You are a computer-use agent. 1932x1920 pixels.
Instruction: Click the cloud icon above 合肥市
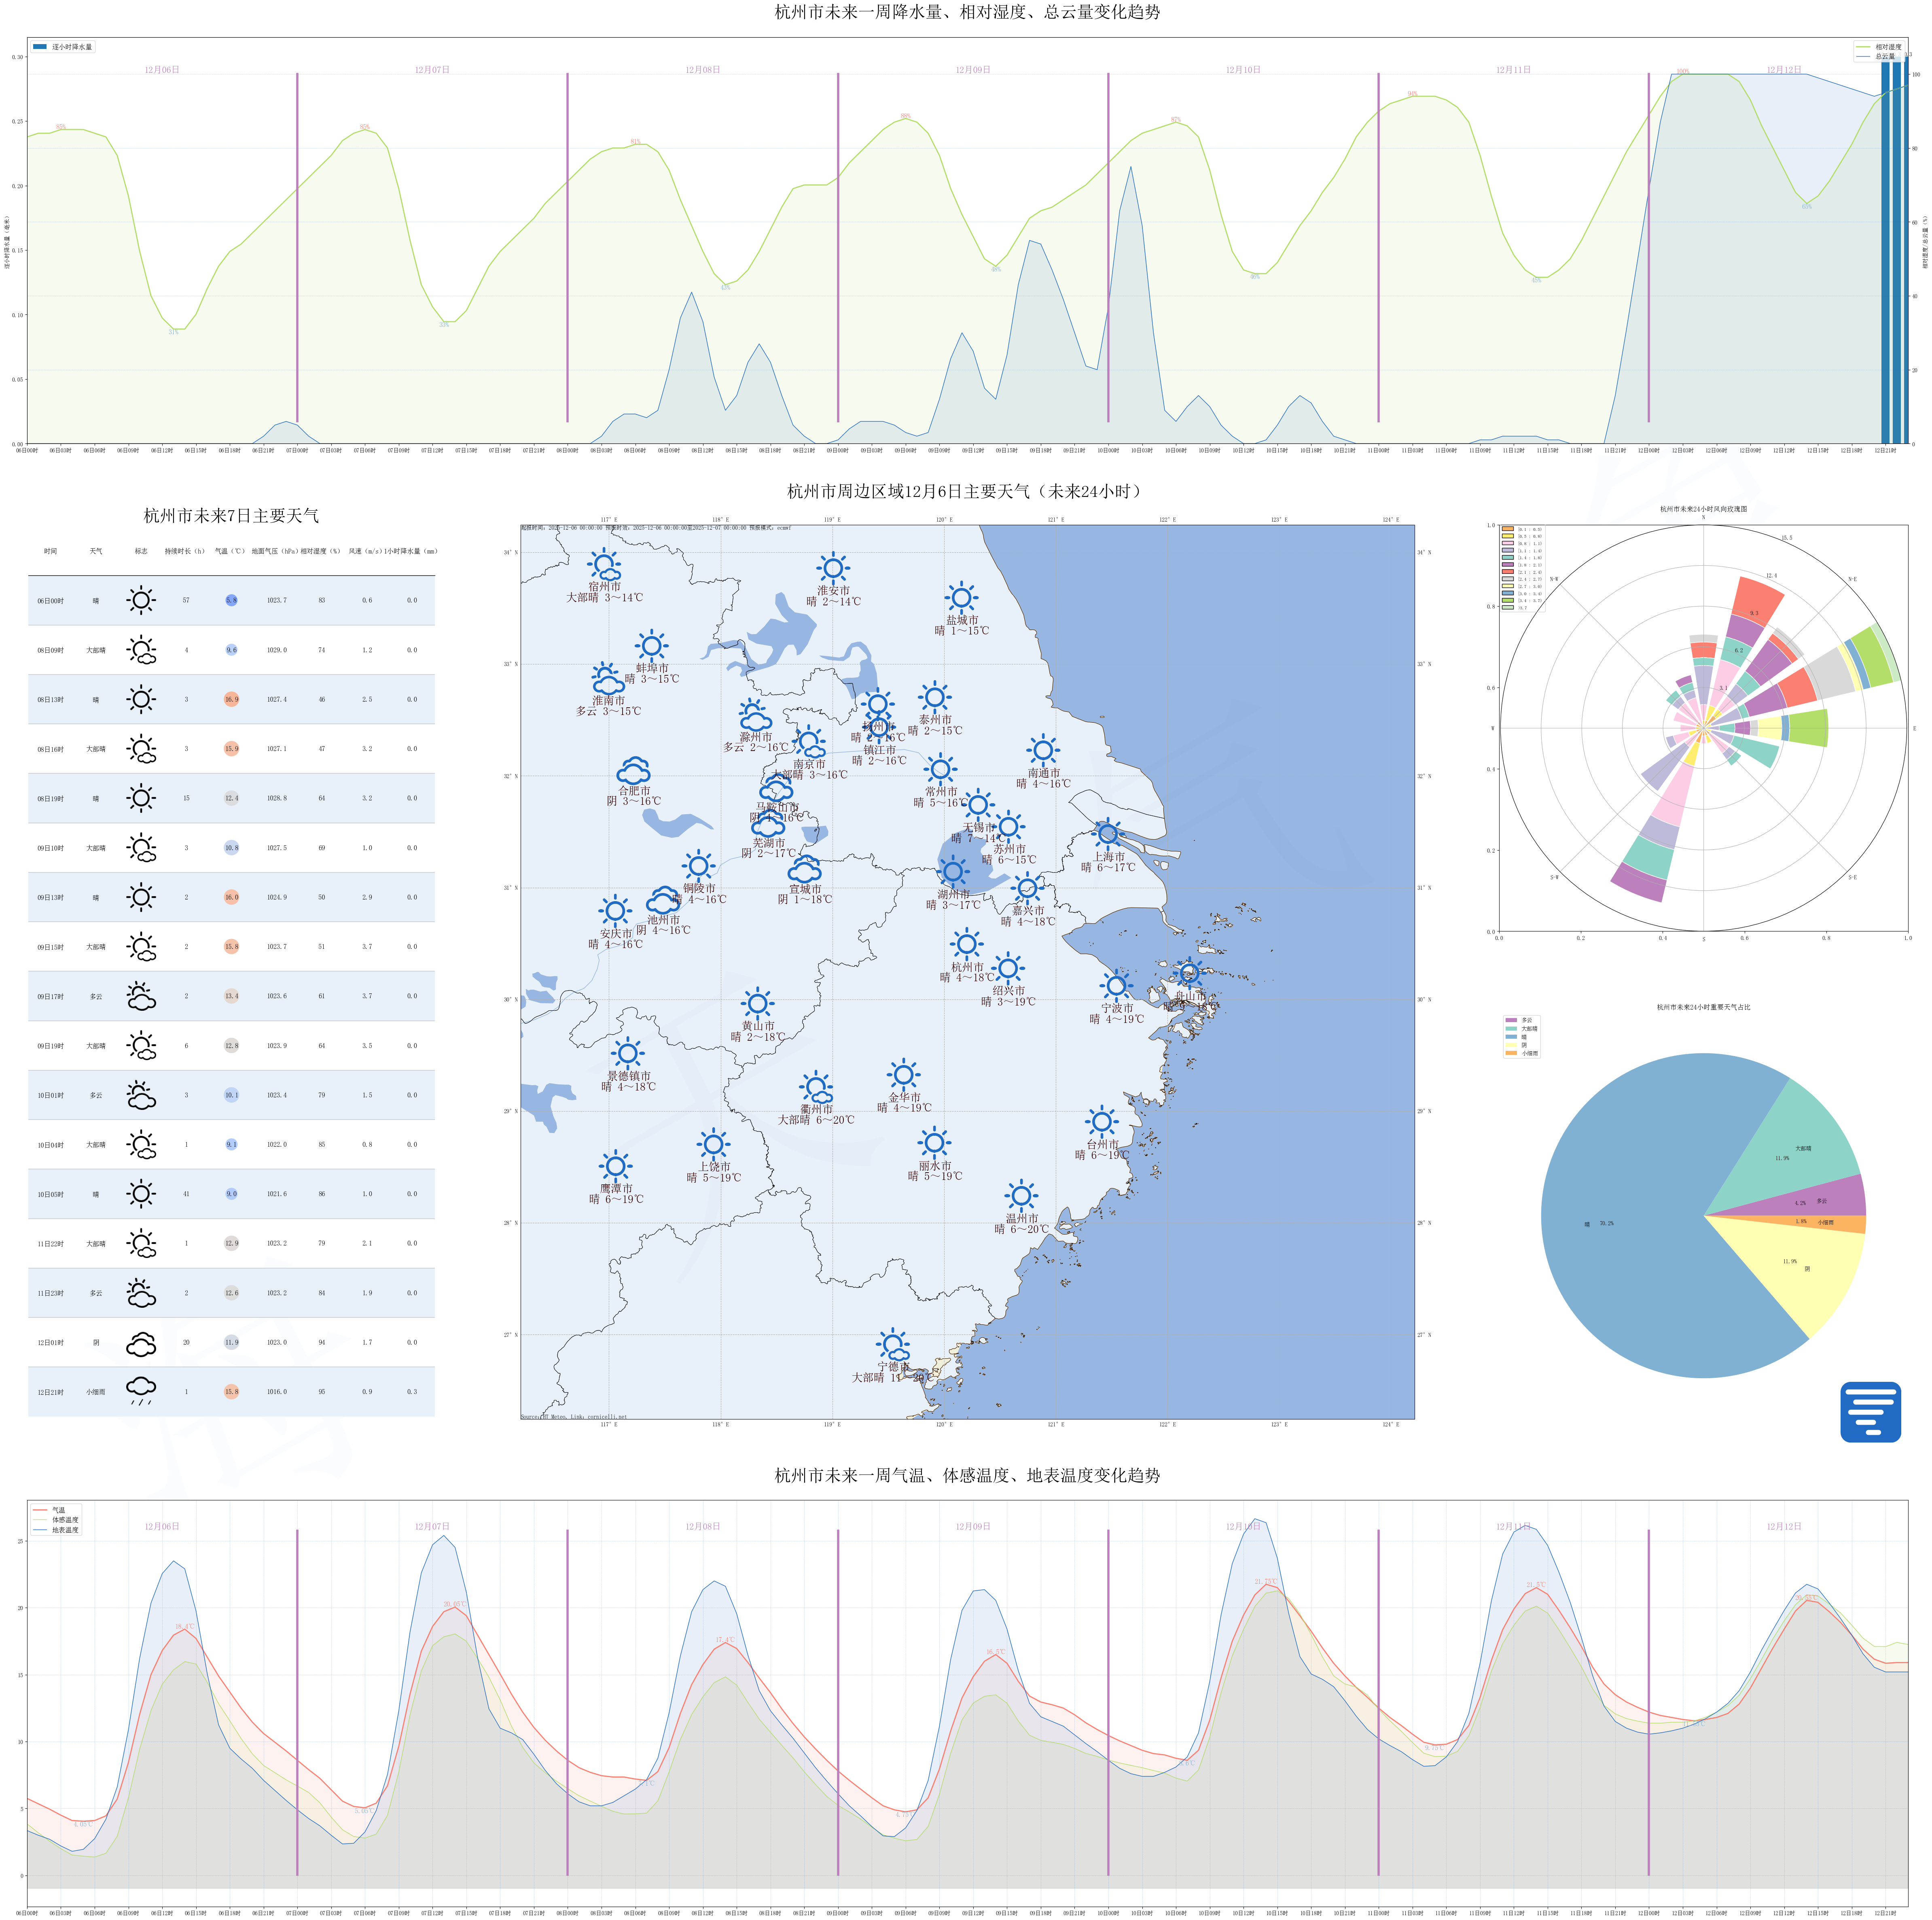(x=633, y=771)
